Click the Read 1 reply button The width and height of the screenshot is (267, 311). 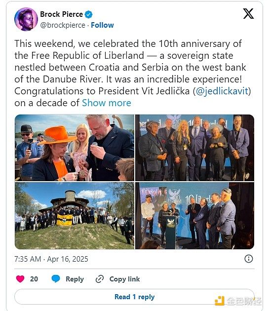click(134, 297)
